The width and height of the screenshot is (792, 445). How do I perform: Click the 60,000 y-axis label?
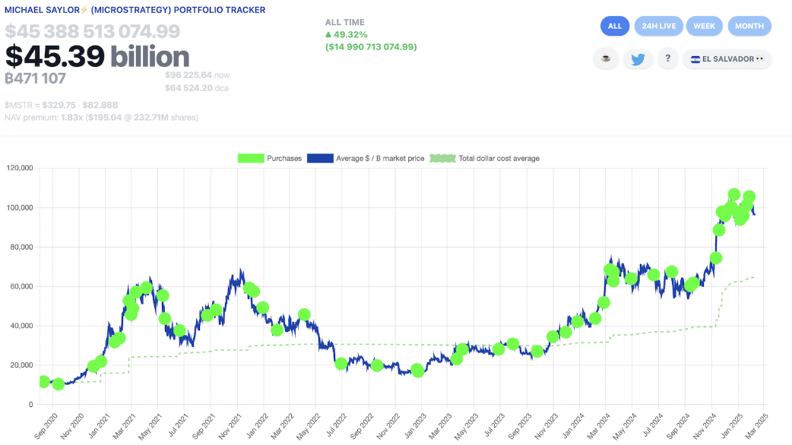click(x=22, y=286)
